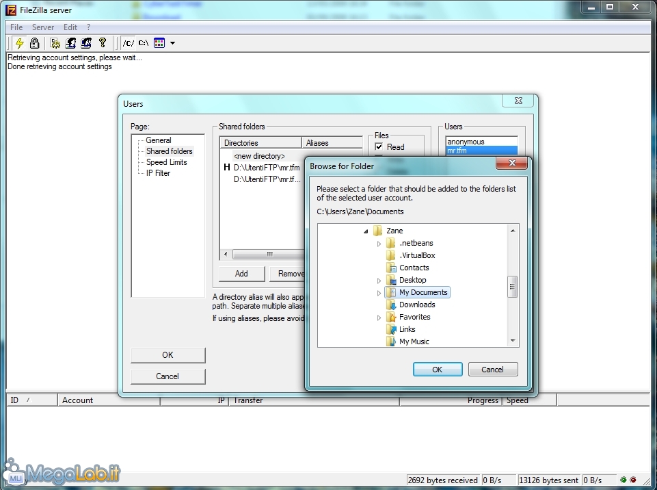Collapse the Zane folder tree node

pyautogui.click(x=366, y=231)
